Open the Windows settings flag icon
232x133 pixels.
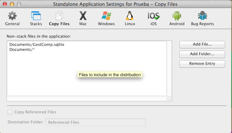point(106,16)
